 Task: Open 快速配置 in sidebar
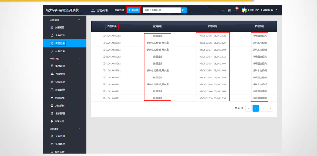(x=59, y=28)
